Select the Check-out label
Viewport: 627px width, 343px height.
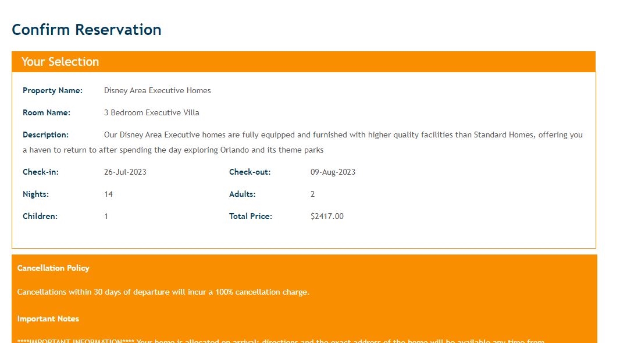click(250, 172)
